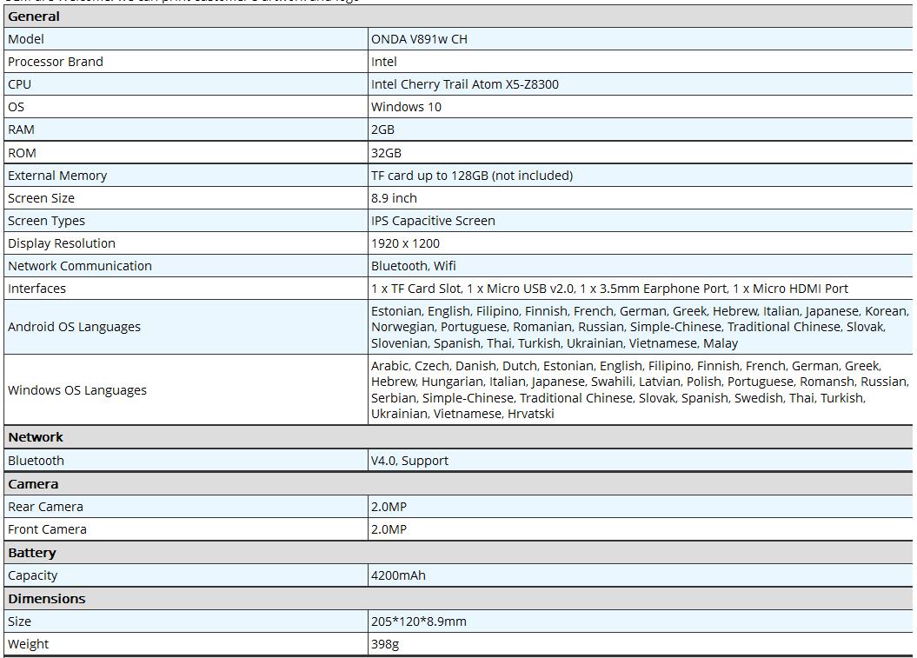Click the 'Windows 10' value

[406, 107]
